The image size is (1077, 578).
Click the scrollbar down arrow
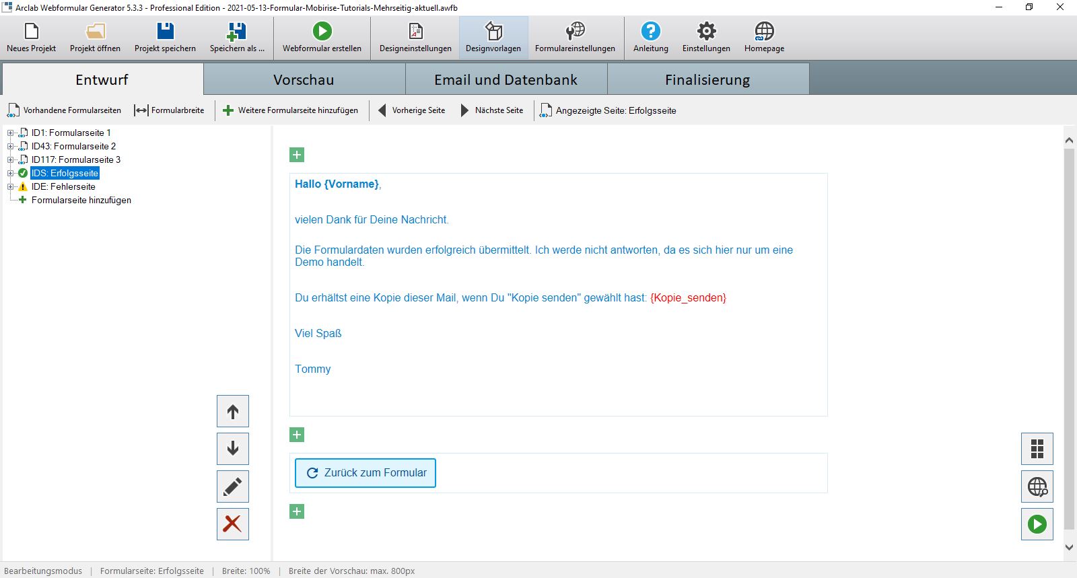click(1069, 548)
